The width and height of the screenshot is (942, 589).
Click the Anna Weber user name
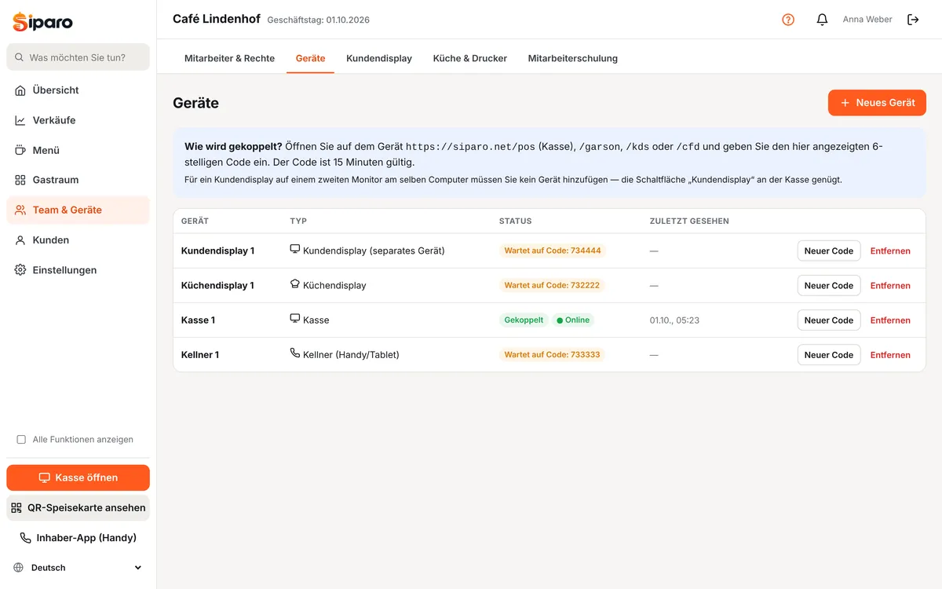pos(867,20)
